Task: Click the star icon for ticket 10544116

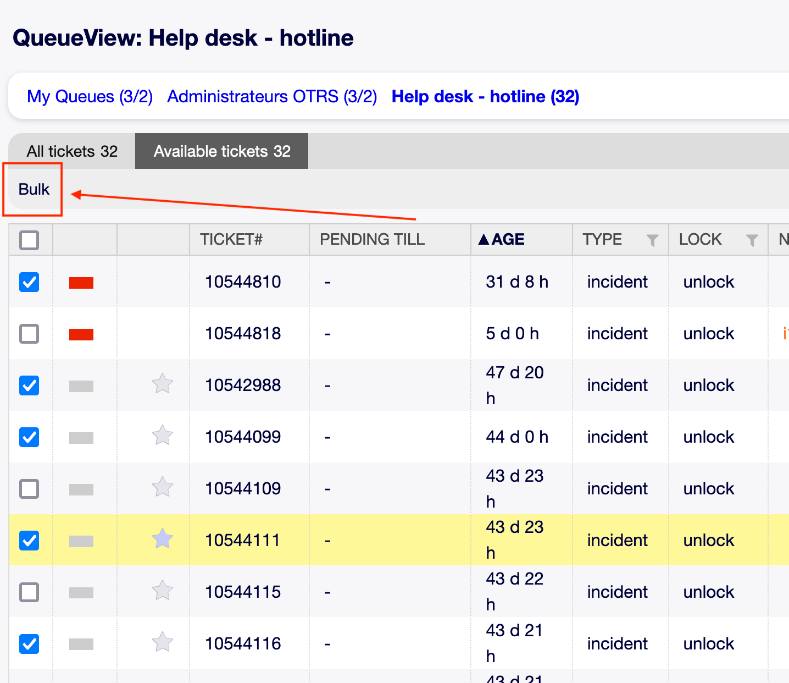Action: tap(163, 642)
